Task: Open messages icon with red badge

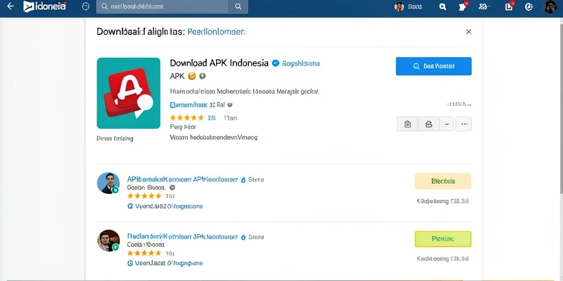Action: click(463, 7)
